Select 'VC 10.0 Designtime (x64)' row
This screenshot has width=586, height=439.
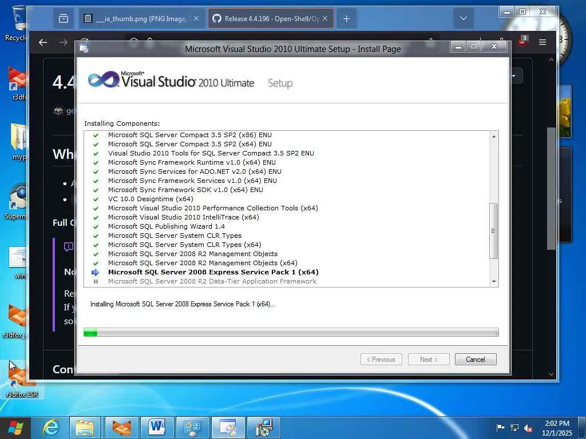151,199
